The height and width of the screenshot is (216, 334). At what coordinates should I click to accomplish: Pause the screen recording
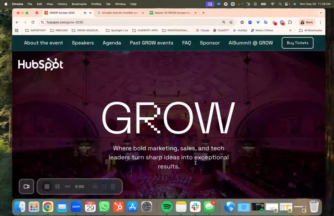58,187
